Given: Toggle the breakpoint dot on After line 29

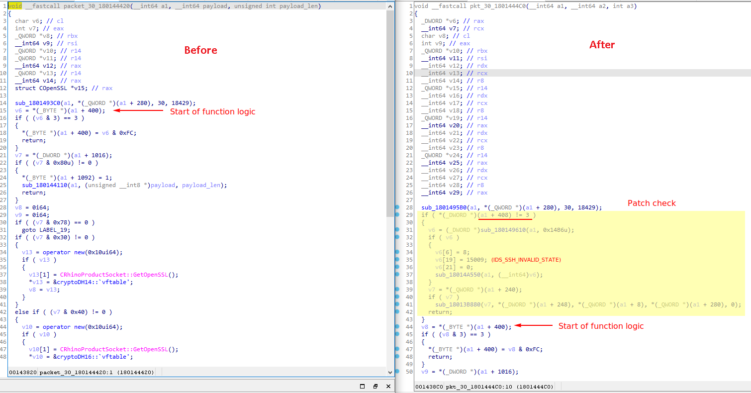Looking at the screenshot, I should tap(397, 215).
